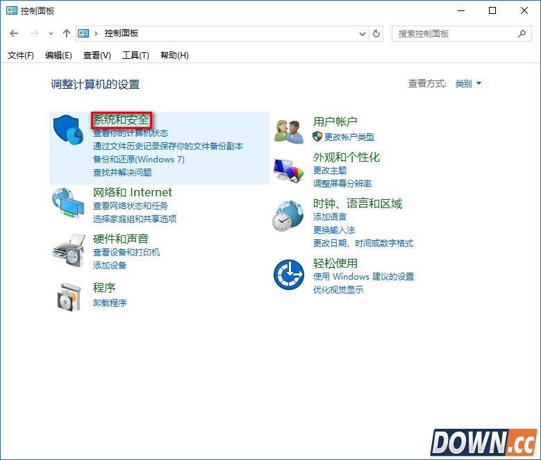Open the Network and Internet globe icon

tap(68, 203)
